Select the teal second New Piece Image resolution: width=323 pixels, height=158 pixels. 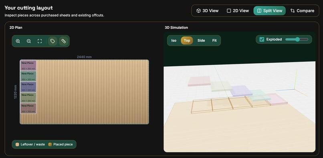click(x=28, y=76)
